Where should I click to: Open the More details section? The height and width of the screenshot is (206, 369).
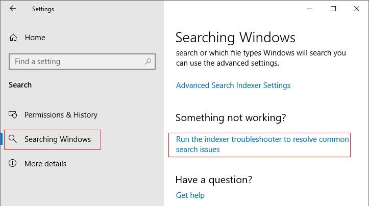click(x=45, y=164)
